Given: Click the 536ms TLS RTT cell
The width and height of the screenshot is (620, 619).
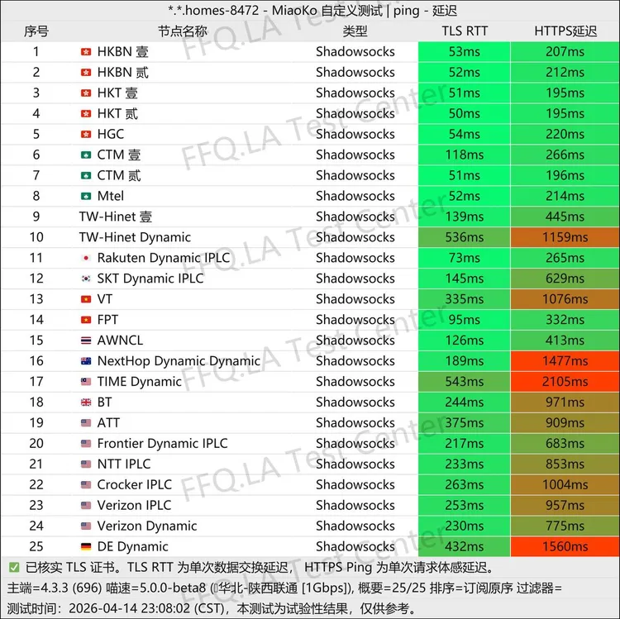Looking at the screenshot, I should (465, 237).
